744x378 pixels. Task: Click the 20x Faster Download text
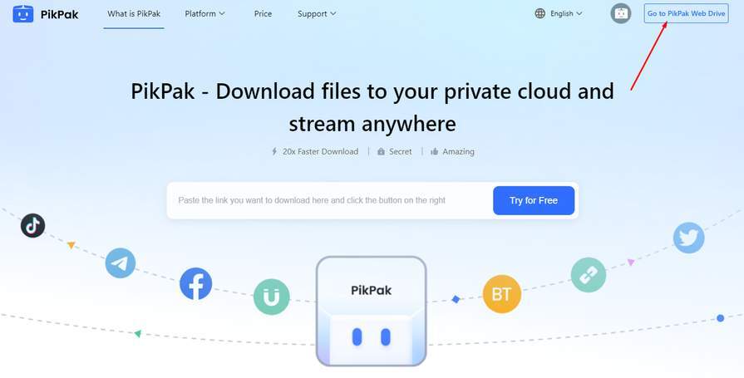point(320,152)
